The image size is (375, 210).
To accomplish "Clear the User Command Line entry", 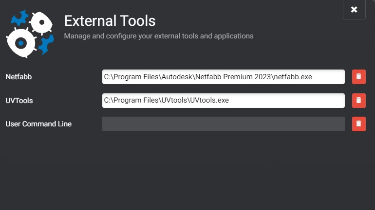I will click(x=359, y=124).
